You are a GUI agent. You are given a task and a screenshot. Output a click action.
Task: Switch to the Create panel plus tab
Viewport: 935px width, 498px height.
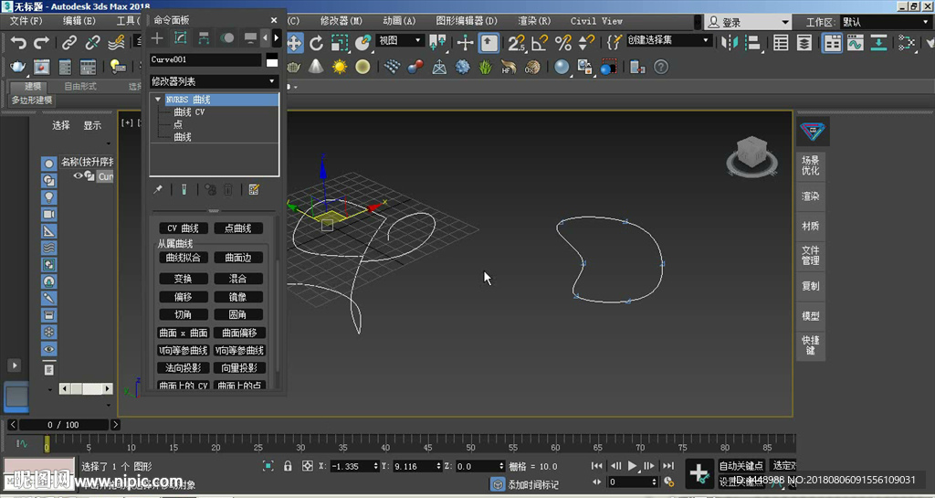pos(157,38)
